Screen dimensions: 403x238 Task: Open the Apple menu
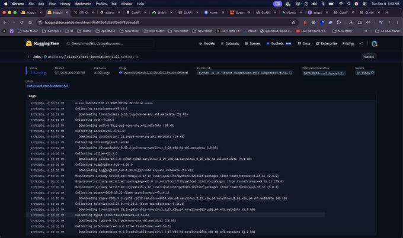(6, 4)
